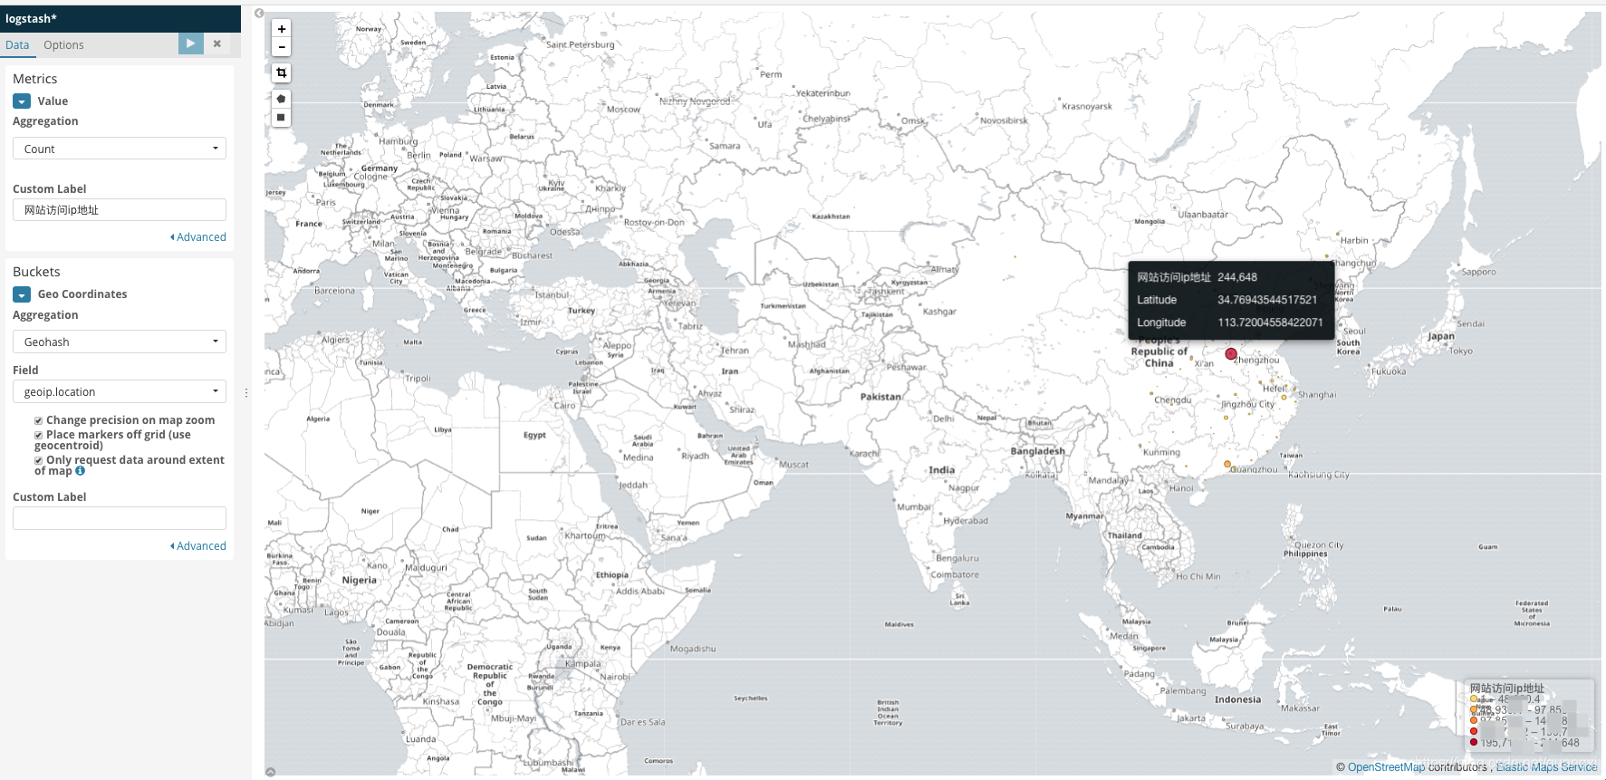Click the fit data bounds crop icon
The height and width of the screenshot is (780, 1606).
point(282,72)
